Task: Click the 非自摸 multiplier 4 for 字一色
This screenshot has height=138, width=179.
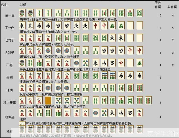Action: point(173,28)
